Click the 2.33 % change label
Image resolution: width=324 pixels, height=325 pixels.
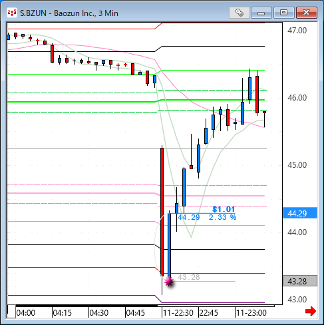coord(222,217)
